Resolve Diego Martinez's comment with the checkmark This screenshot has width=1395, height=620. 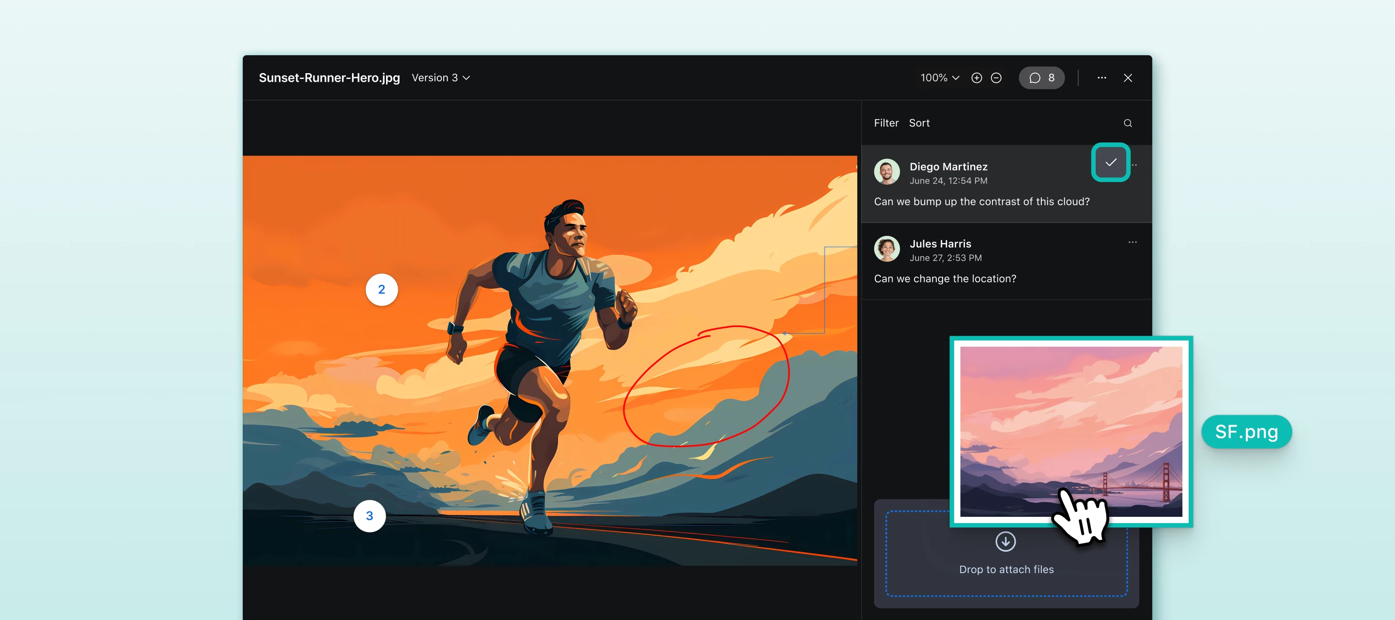1110,162
